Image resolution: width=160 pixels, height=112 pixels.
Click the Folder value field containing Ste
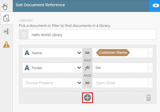coord(120,68)
